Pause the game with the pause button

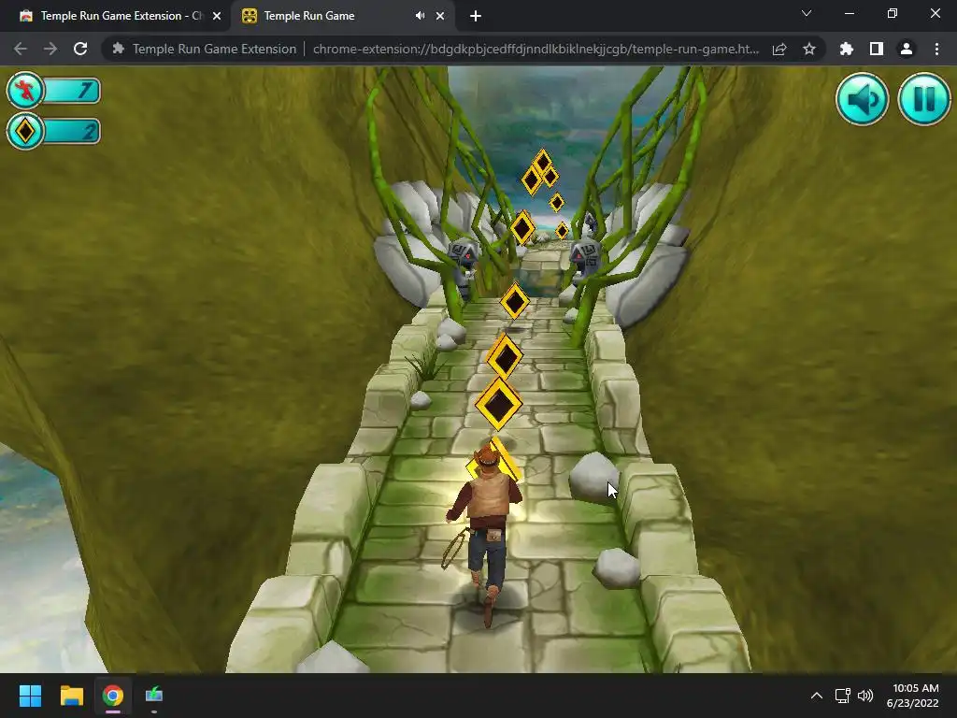tap(924, 99)
